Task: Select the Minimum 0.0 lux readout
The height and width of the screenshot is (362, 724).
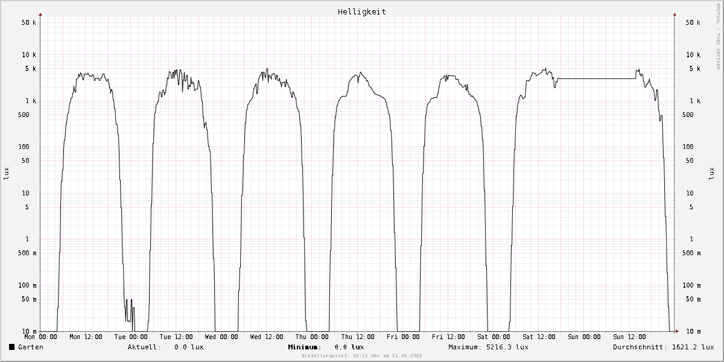Action: coord(326,348)
